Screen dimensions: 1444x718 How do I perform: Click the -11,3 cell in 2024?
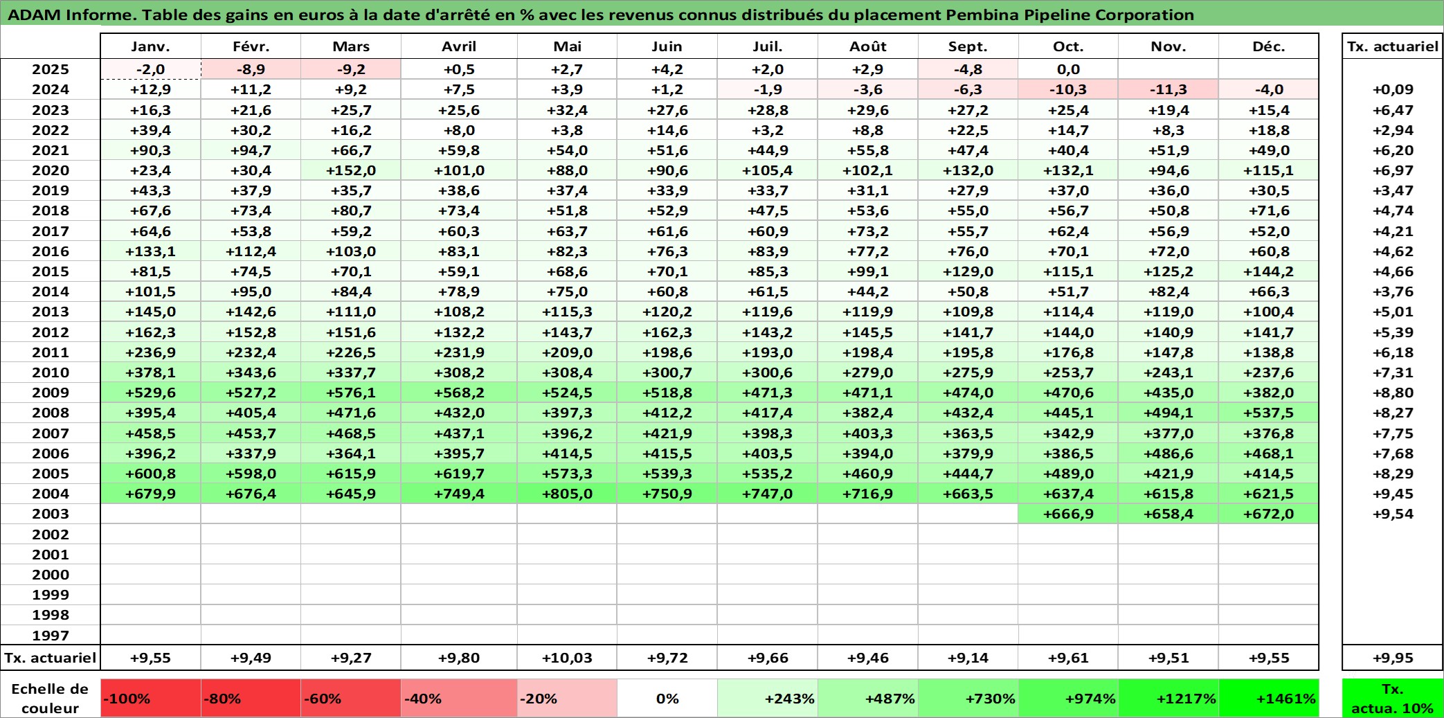(1168, 89)
